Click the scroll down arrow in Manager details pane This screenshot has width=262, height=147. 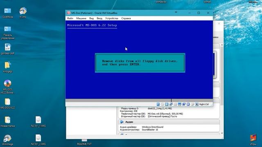point(222,133)
